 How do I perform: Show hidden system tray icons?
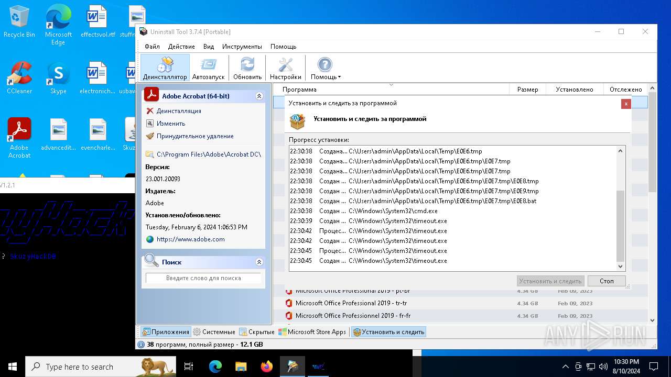pos(565,367)
